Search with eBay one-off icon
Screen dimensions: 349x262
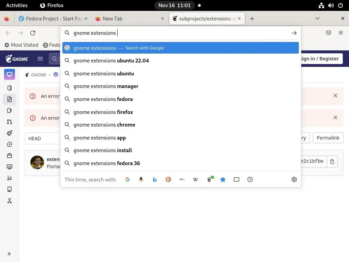182,179
